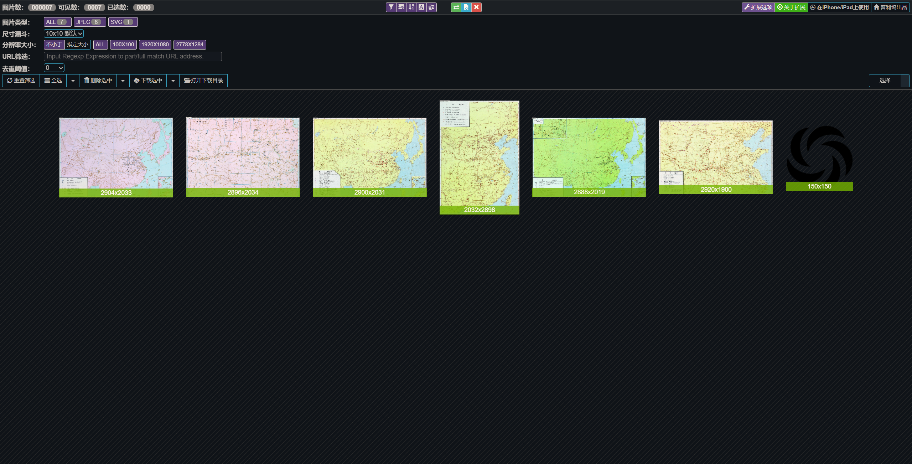
Task: Click the numeric sort order icon
Action: pos(411,7)
